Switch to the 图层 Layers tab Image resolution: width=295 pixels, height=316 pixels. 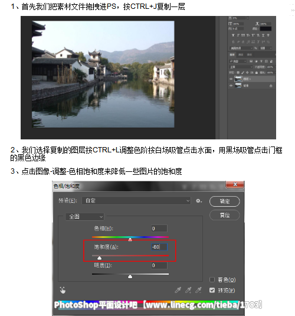pos(232,55)
